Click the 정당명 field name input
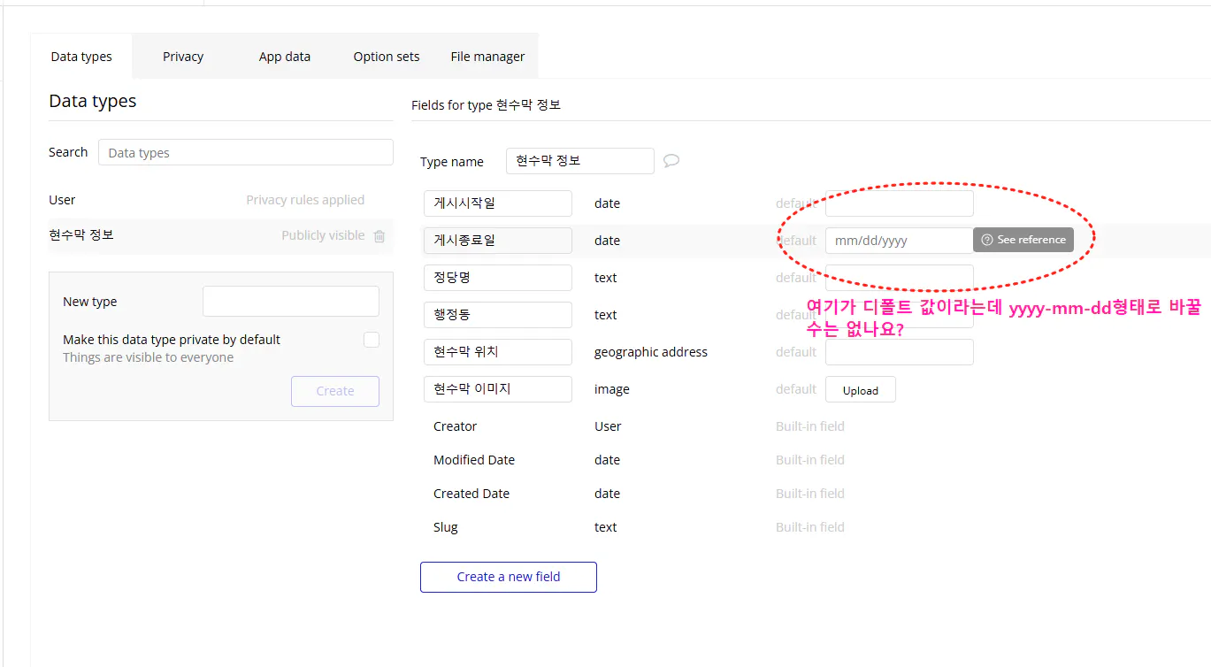1211x667 pixels. (497, 277)
